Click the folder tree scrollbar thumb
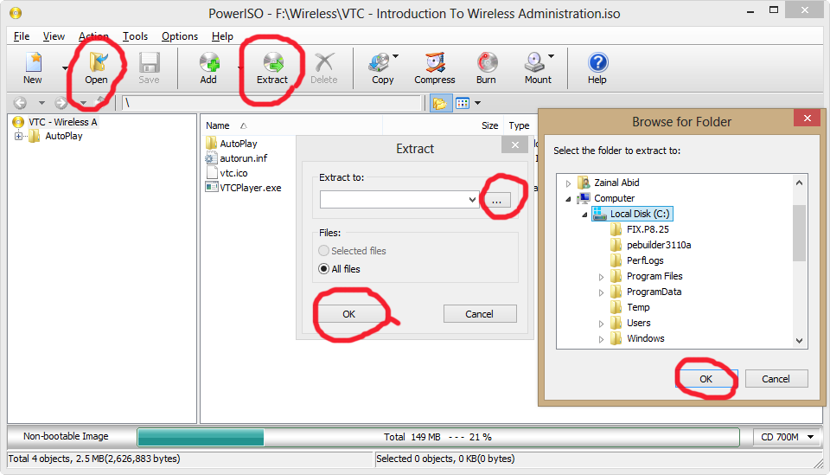Image resolution: width=830 pixels, height=475 pixels. pyautogui.click(x=799, y=233)
